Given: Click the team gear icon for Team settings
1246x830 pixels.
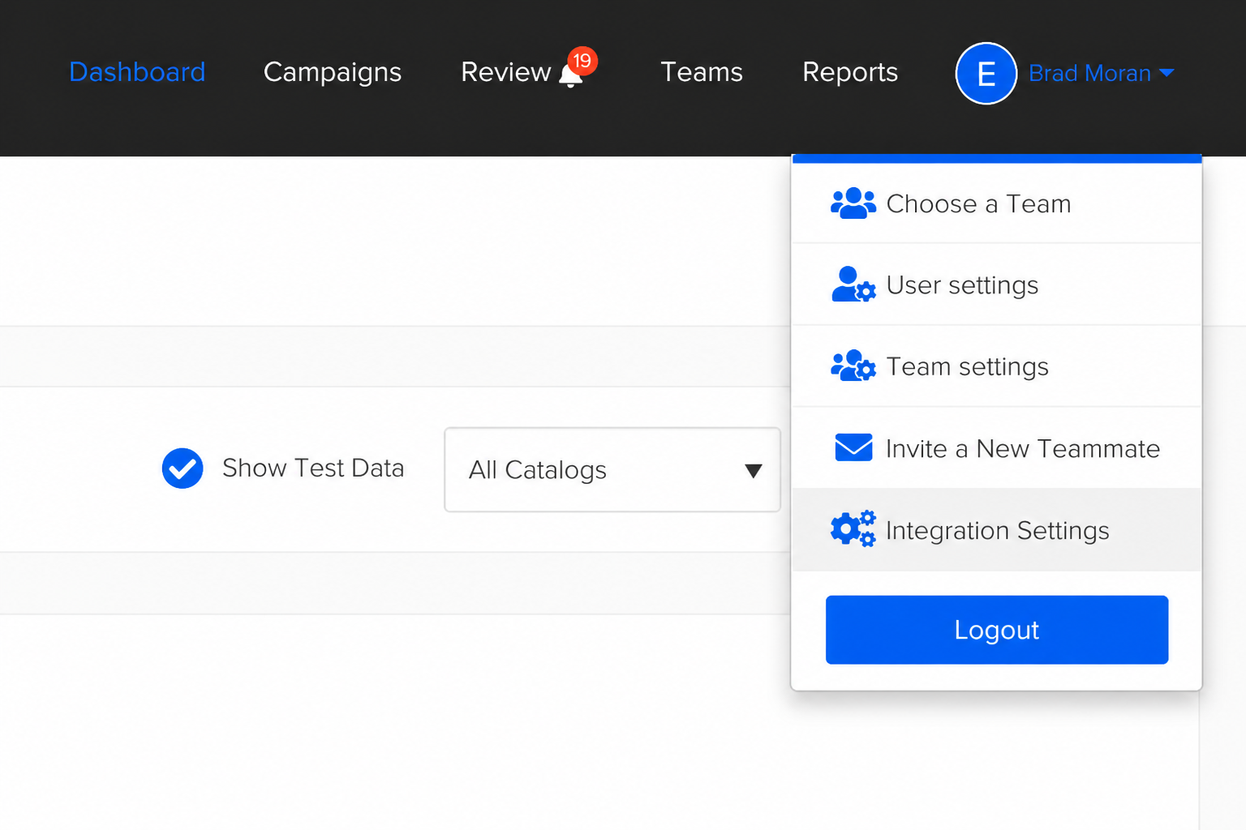Looking at the screenshot, I should pyautogui.click(x=853, y=366).
